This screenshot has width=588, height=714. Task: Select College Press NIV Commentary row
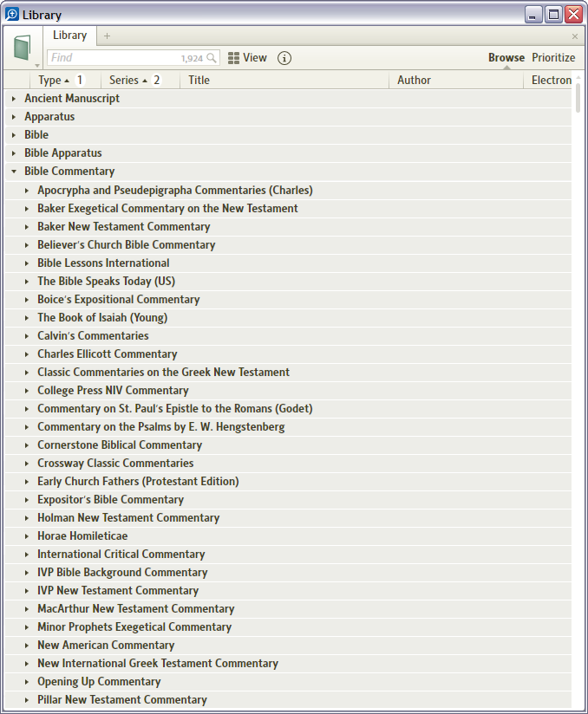tap(288, 390)
